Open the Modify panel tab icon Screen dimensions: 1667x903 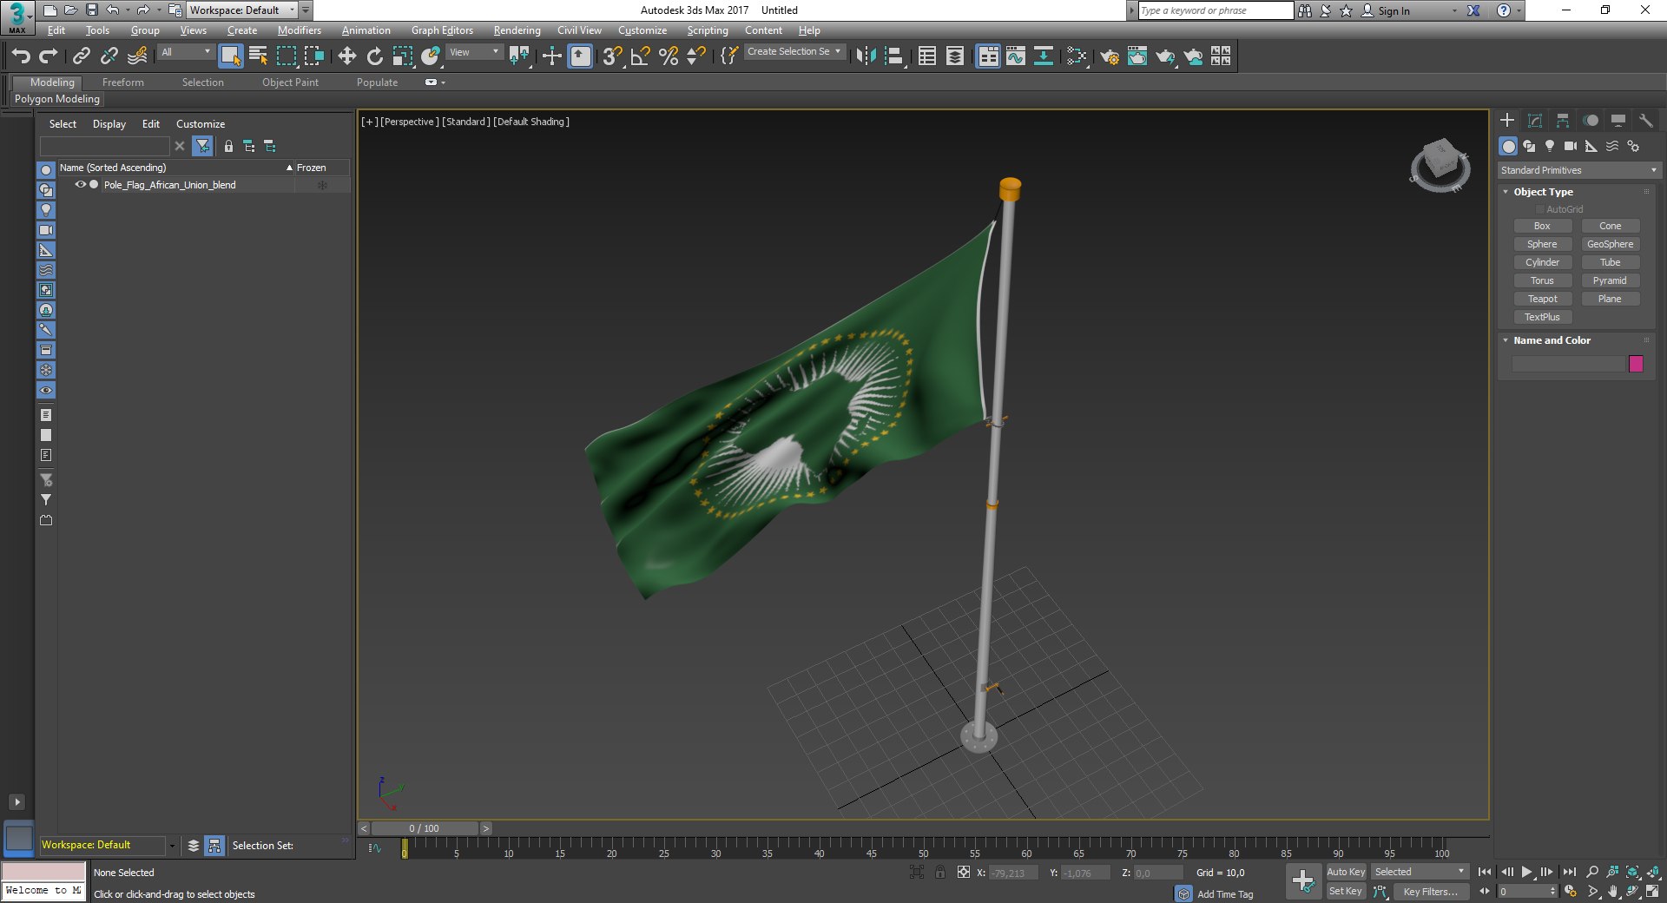point(1535,121)
